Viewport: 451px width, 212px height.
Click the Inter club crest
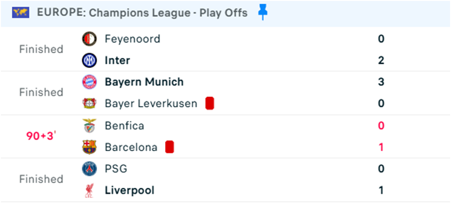pyautogui.click(x=89, y=60)
